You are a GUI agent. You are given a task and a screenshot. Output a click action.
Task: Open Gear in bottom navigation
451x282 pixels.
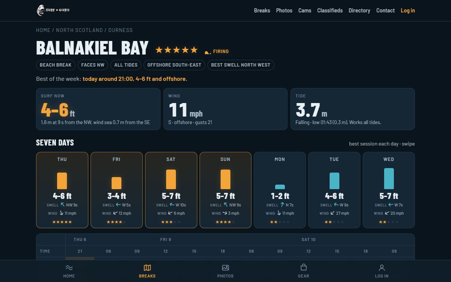pos(304,271)
